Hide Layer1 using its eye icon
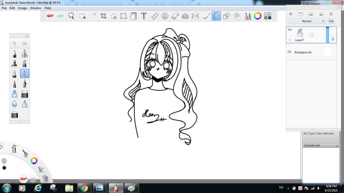 click(290, 30)
